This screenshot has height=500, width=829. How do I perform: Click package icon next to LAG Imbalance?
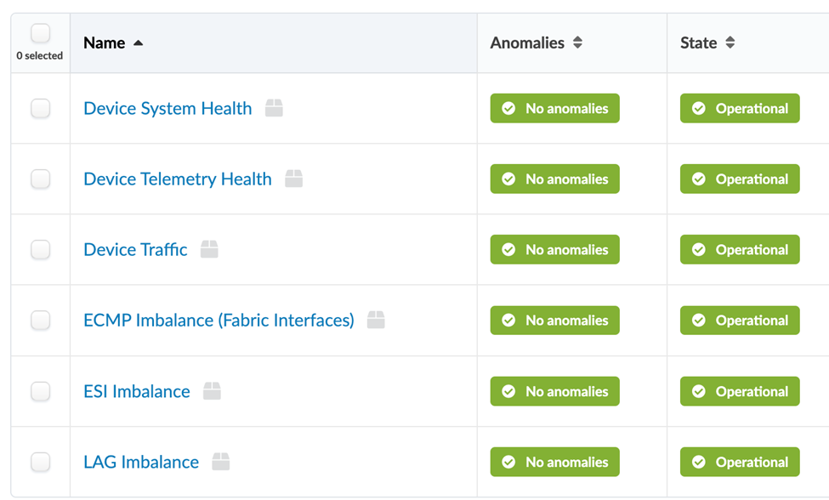click(221, 462)
